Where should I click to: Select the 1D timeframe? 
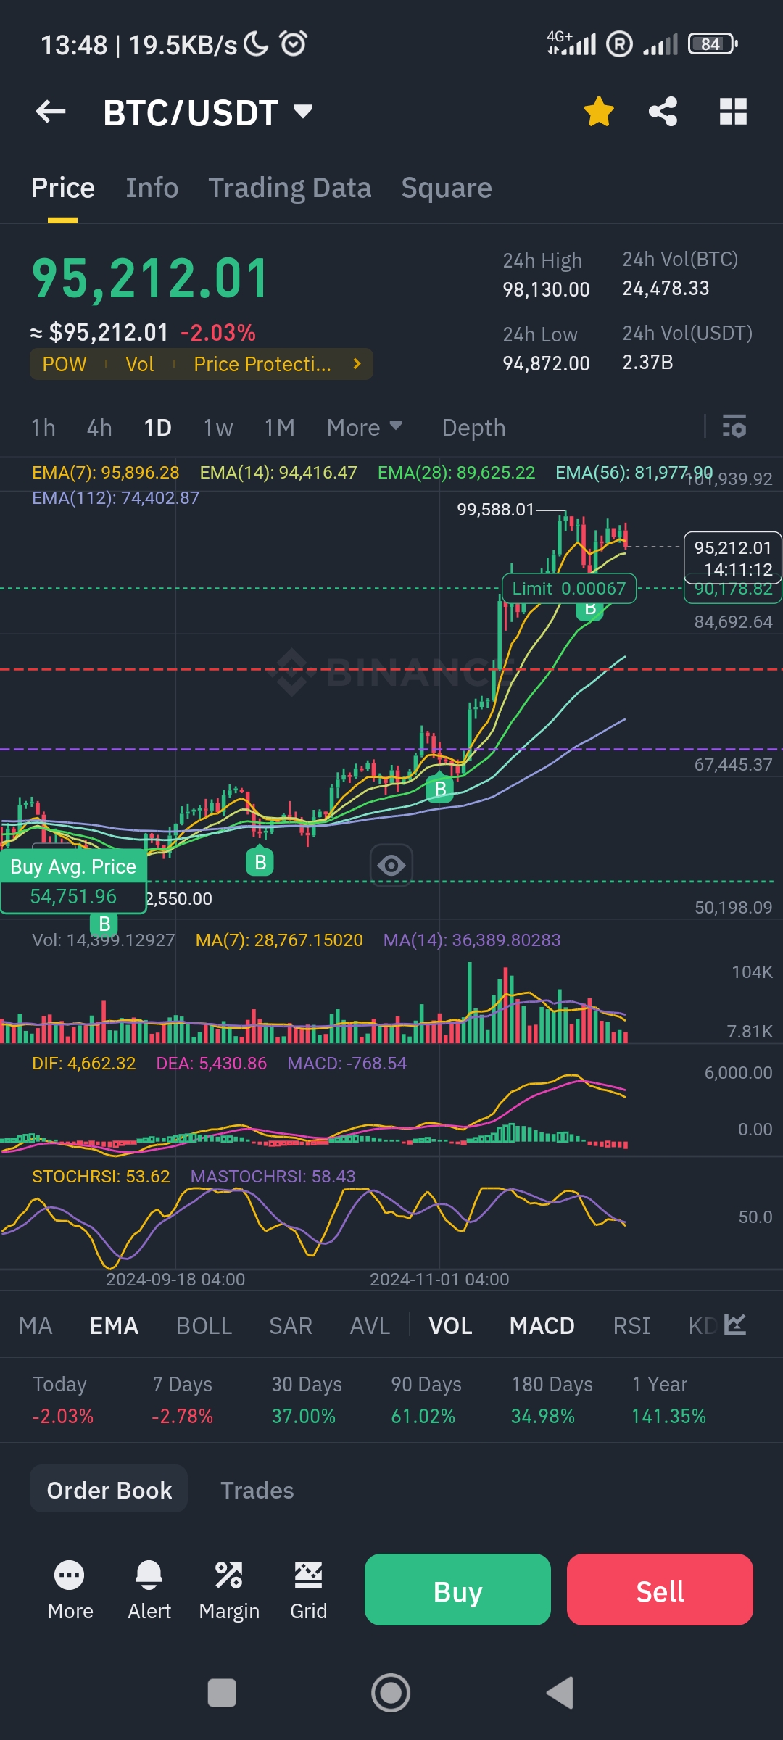tap(157, 427)
